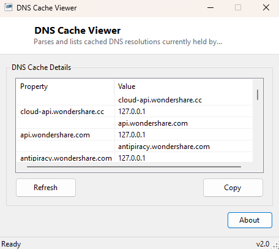279x249 pixels.
Task: Click the horizontal scrollbar of the list
Action: point(134,167)
